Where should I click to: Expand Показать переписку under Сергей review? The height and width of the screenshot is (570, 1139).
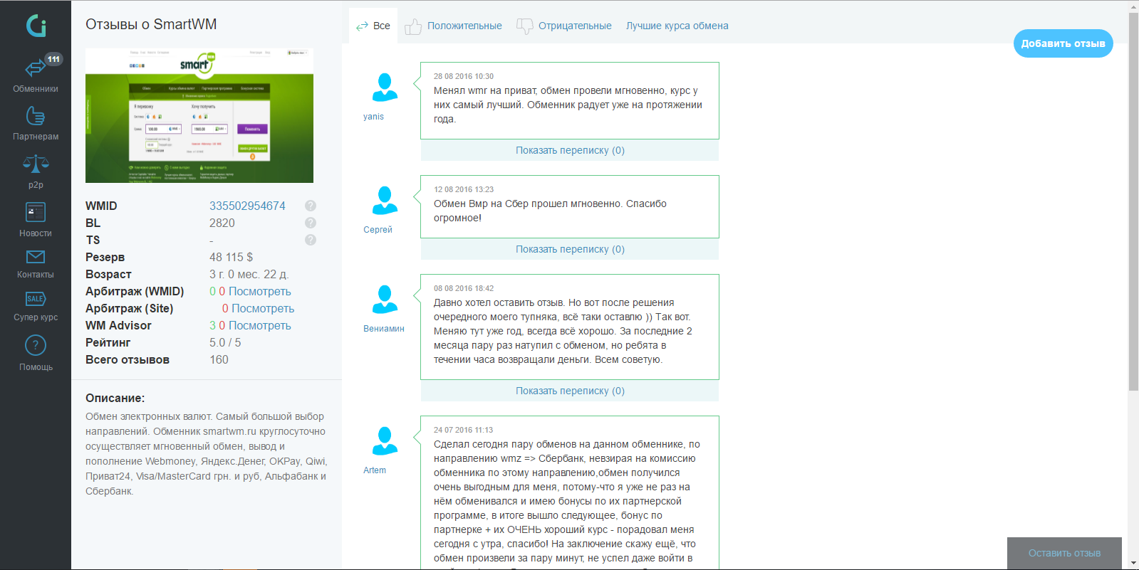[570, 249]
